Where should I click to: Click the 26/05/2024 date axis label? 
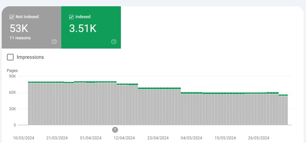(x=259, y=138)
